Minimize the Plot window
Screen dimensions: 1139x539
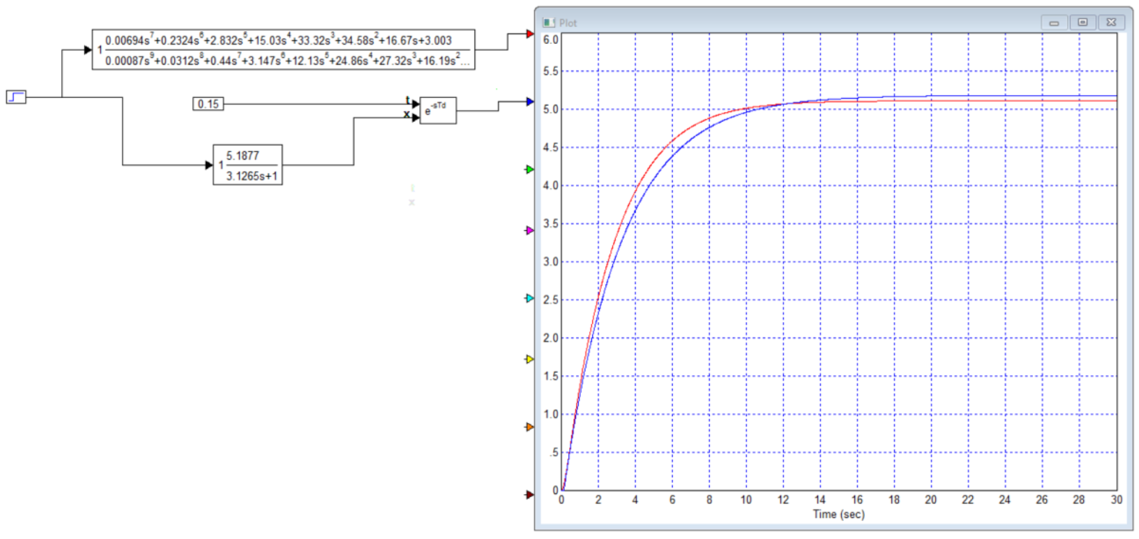(x=1054, y=22)
